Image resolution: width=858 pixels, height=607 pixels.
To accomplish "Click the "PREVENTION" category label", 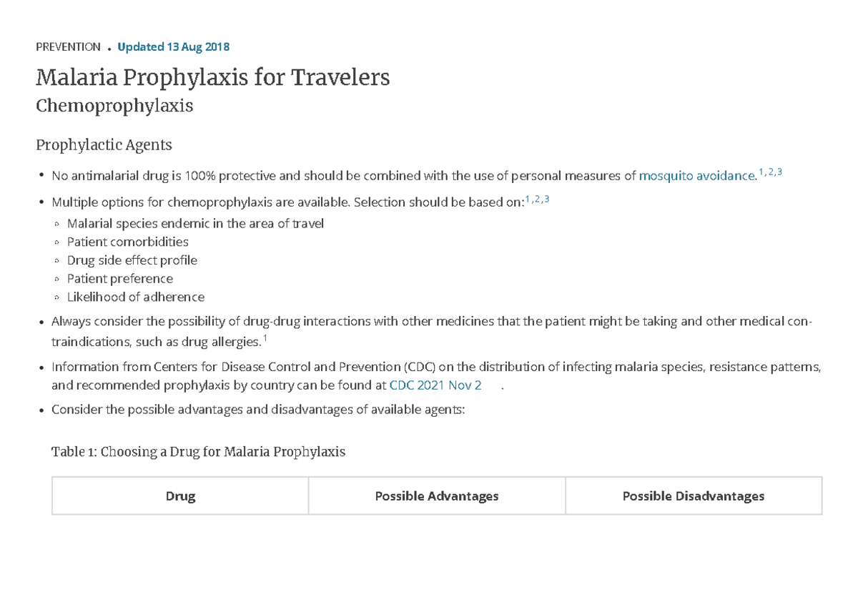I will 68,47.
